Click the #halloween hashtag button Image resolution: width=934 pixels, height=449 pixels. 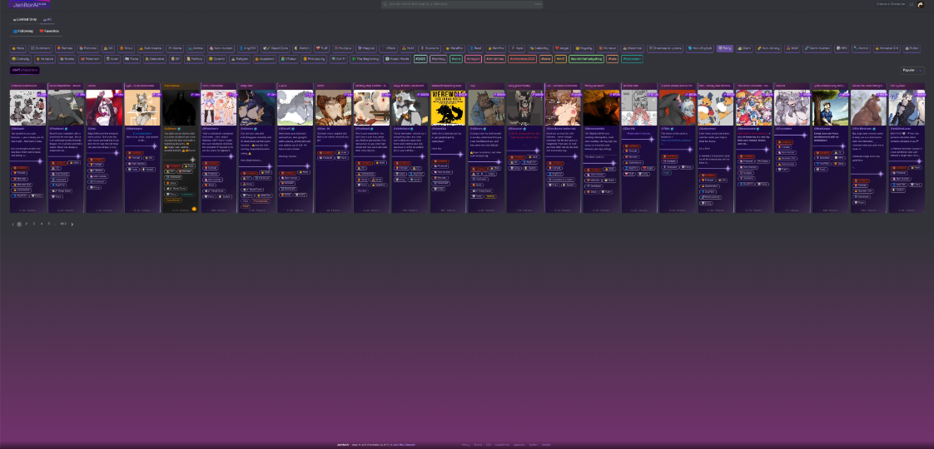[632, 59]
